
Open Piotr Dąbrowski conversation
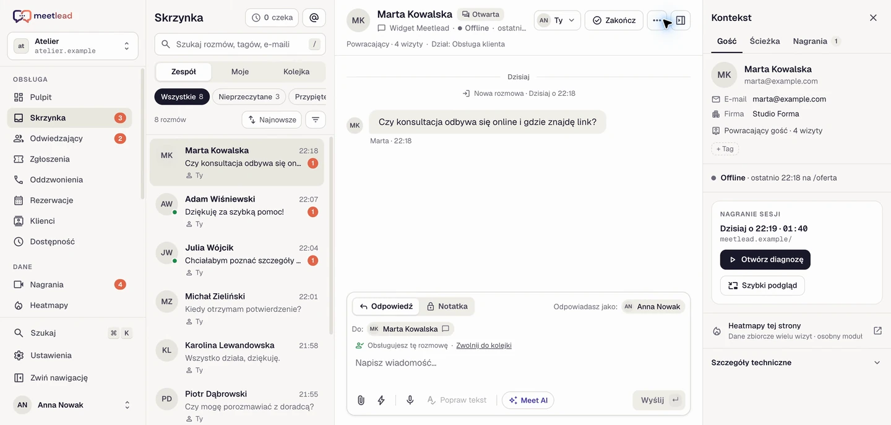237,405
